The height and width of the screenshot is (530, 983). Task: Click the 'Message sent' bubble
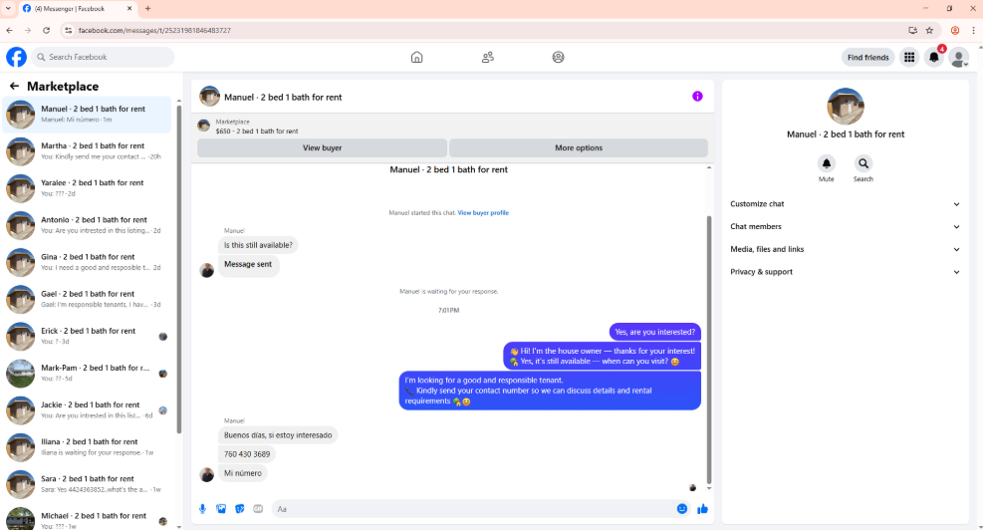pyautogui.click(x=248, y=265)
